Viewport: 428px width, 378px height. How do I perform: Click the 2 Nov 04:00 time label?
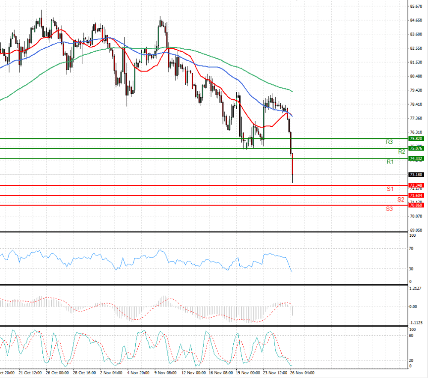[111, 373]
